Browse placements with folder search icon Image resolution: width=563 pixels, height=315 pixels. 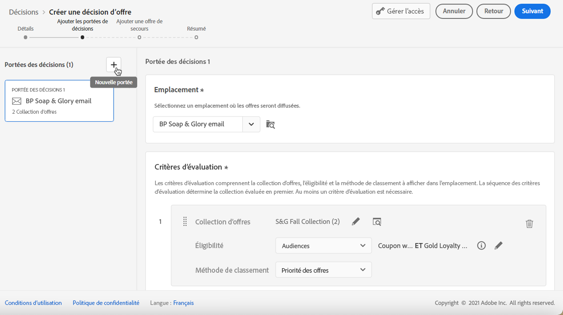pos(270,124)
